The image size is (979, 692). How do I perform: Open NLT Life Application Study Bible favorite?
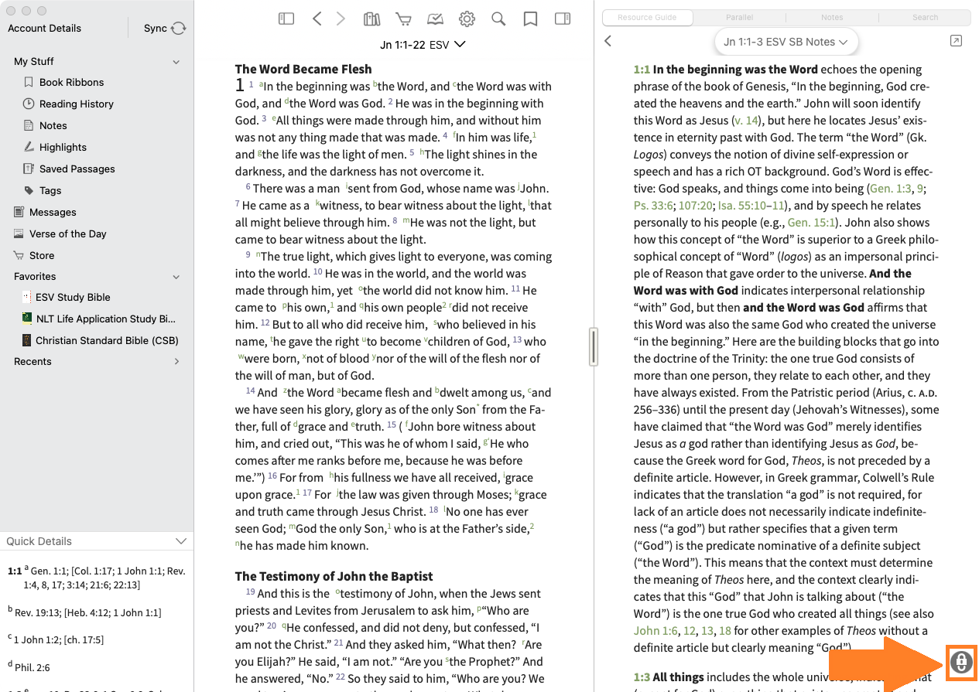[x=105, y=319]
